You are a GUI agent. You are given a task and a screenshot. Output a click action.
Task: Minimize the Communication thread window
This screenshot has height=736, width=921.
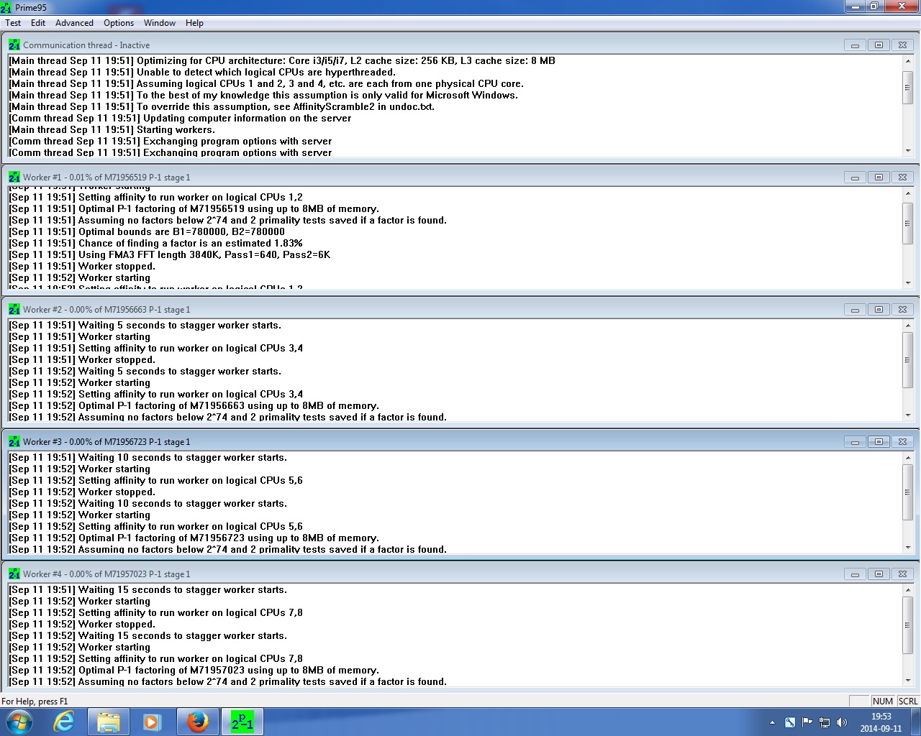855,45
